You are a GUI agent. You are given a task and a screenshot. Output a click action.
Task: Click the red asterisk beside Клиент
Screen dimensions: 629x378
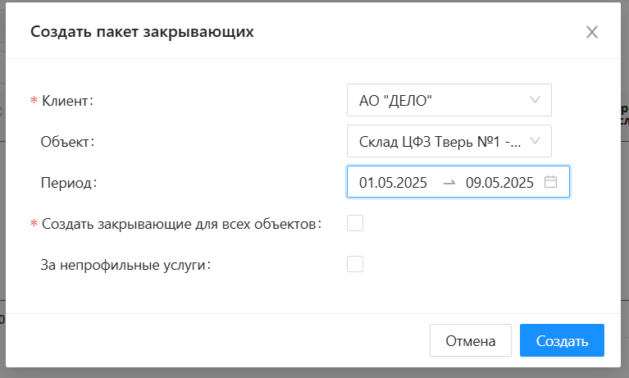[34, 101]
